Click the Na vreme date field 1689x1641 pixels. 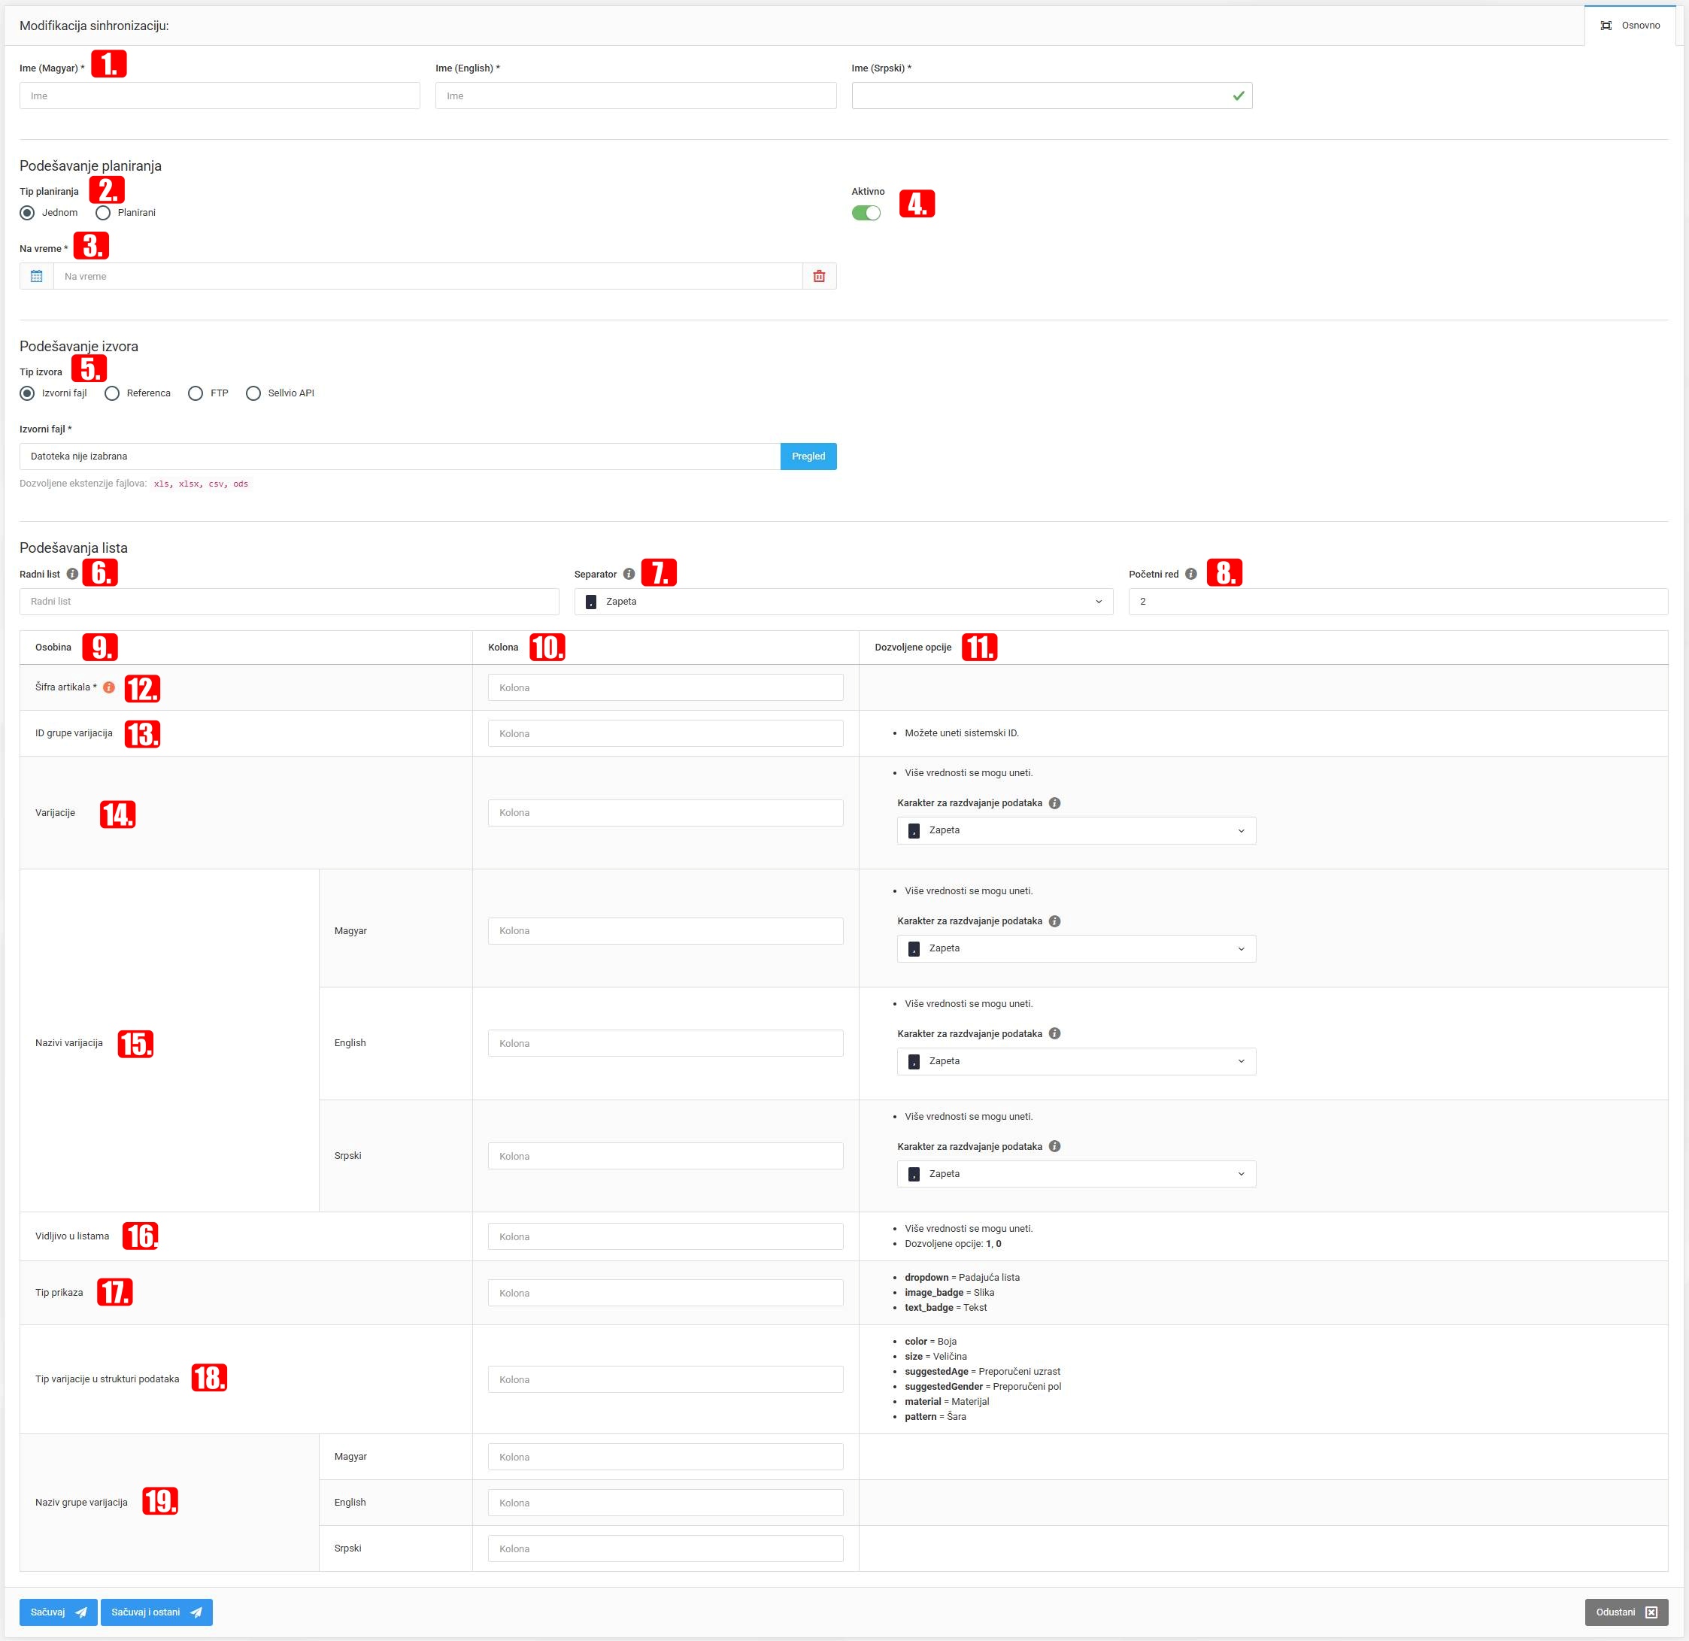[429, 276]
